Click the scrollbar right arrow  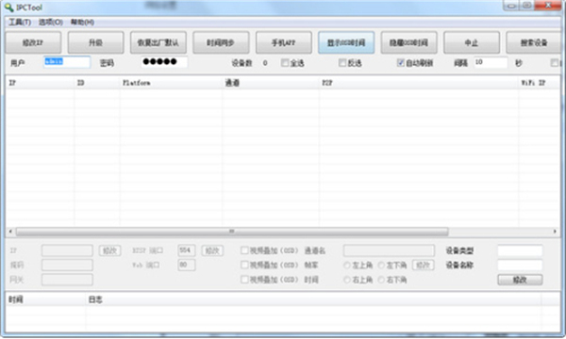555,232
